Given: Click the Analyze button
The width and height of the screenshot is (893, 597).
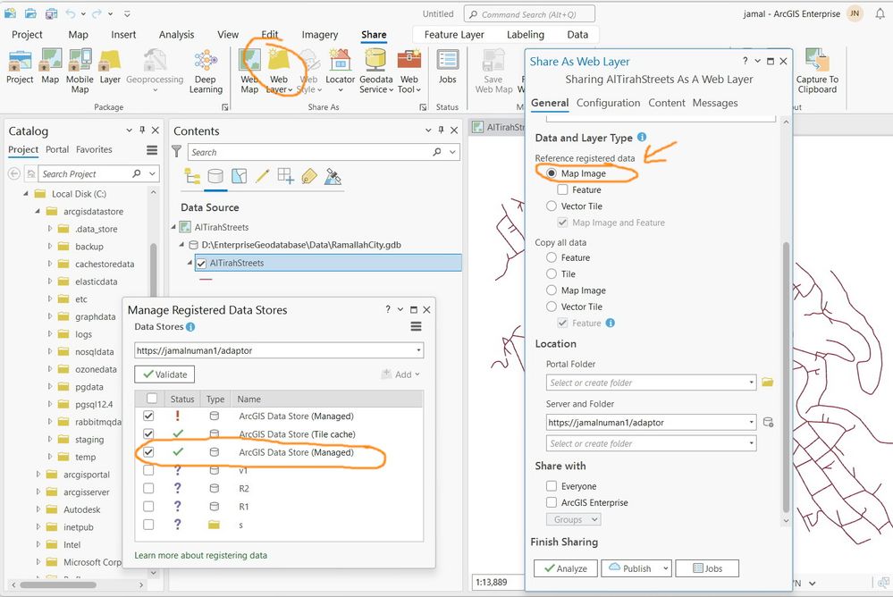Looking at the screenshot, I should point(566,568).
